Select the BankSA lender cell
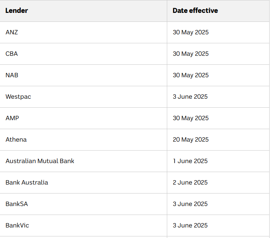 [83, 204]
